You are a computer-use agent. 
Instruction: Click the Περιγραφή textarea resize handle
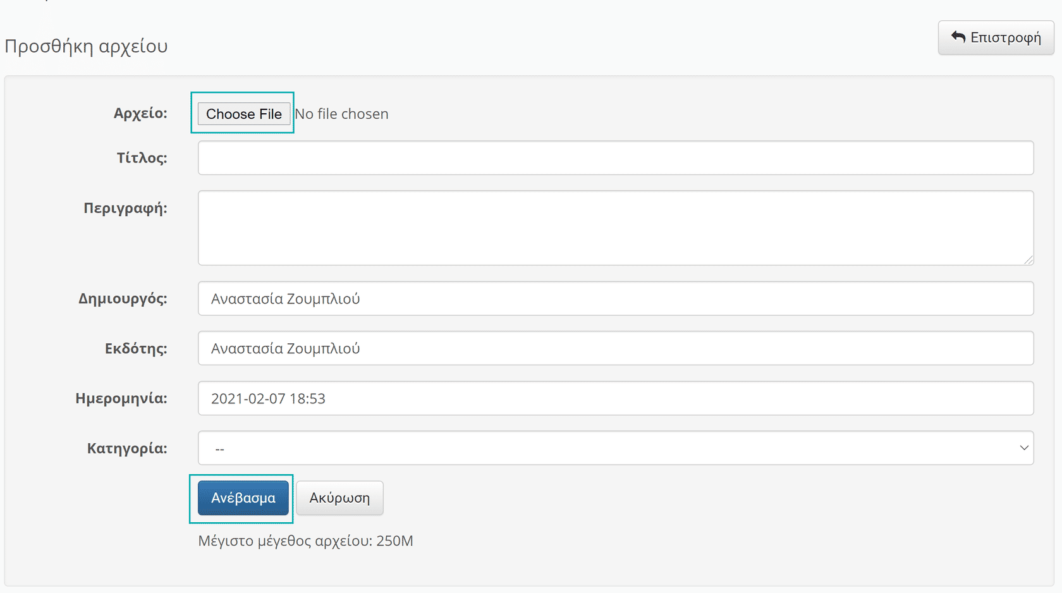1028,260
